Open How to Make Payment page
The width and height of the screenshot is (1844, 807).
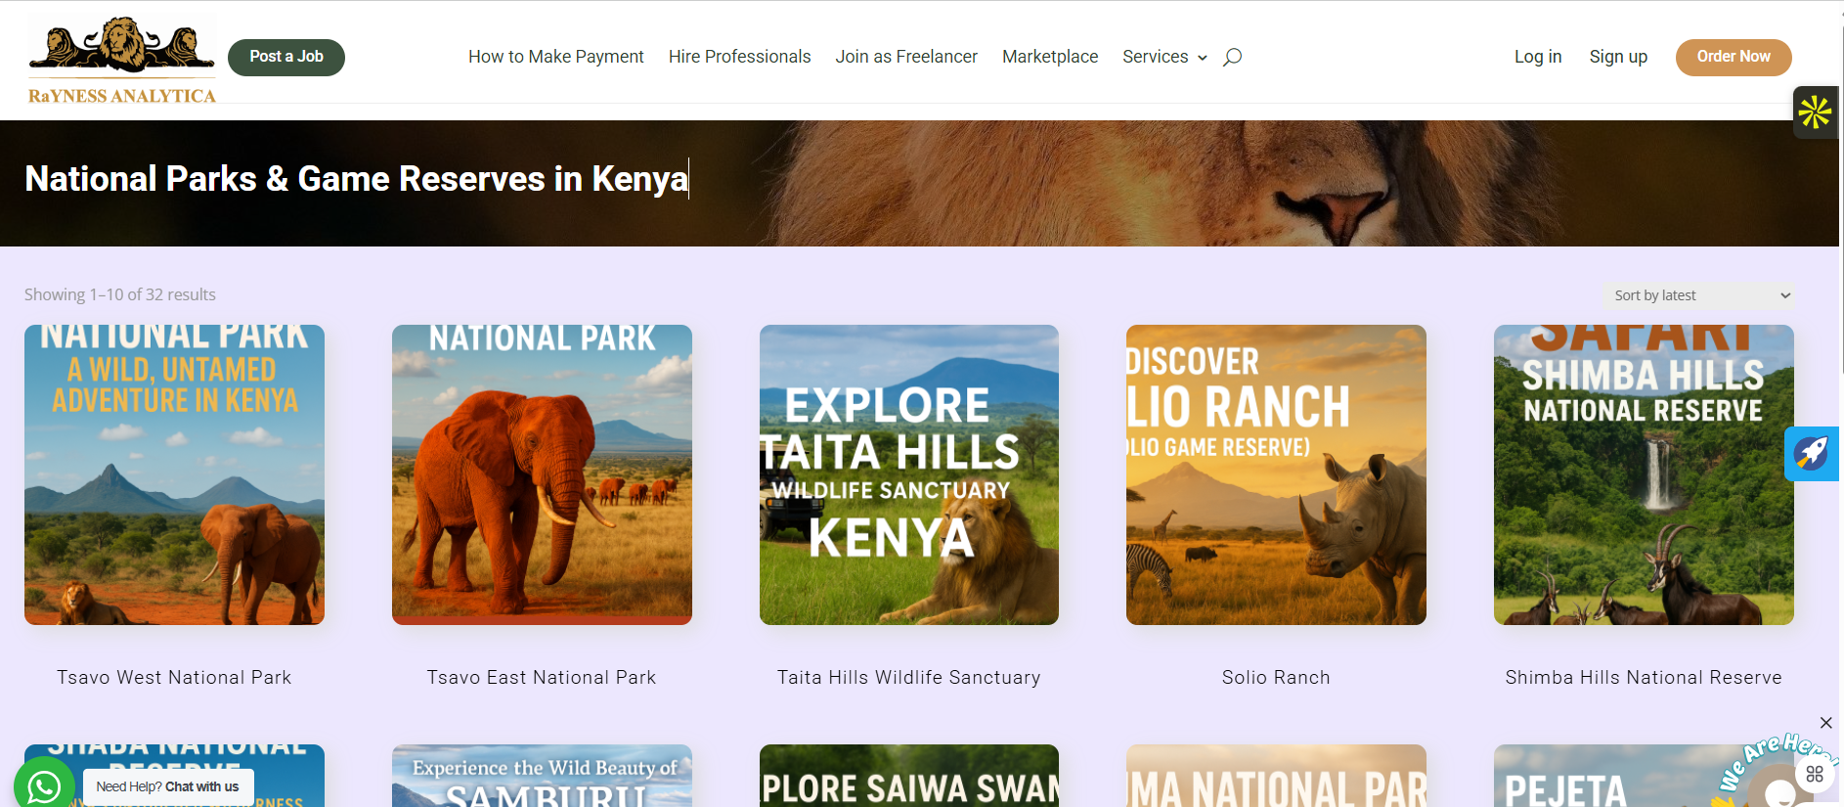click(555, 57)
